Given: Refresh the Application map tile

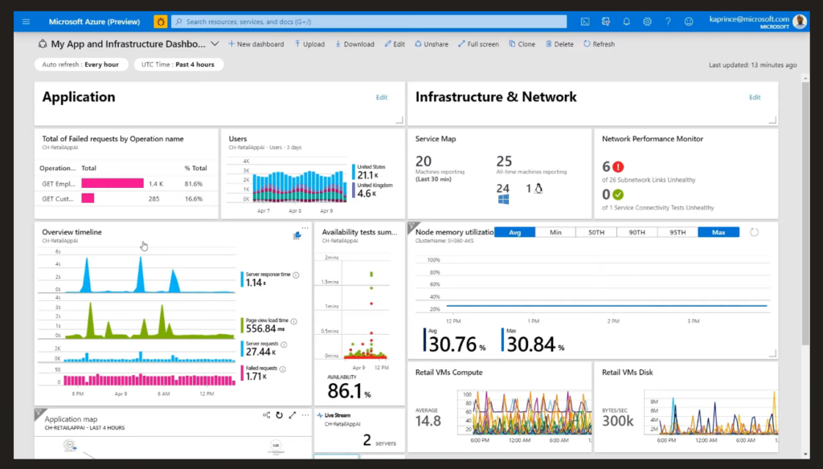Looking at the screenshot, I should (279, 415).
